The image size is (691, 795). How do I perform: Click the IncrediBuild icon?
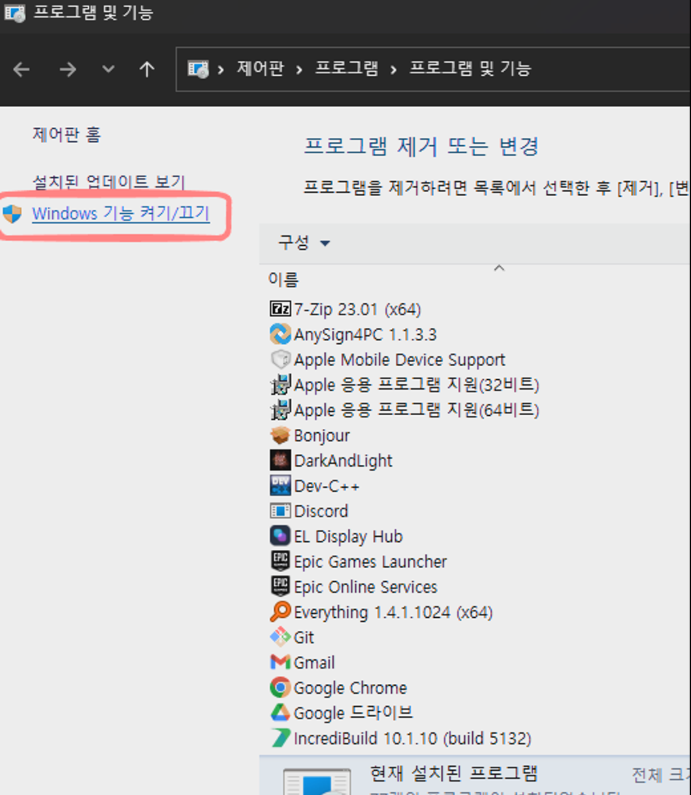[280, 738]
